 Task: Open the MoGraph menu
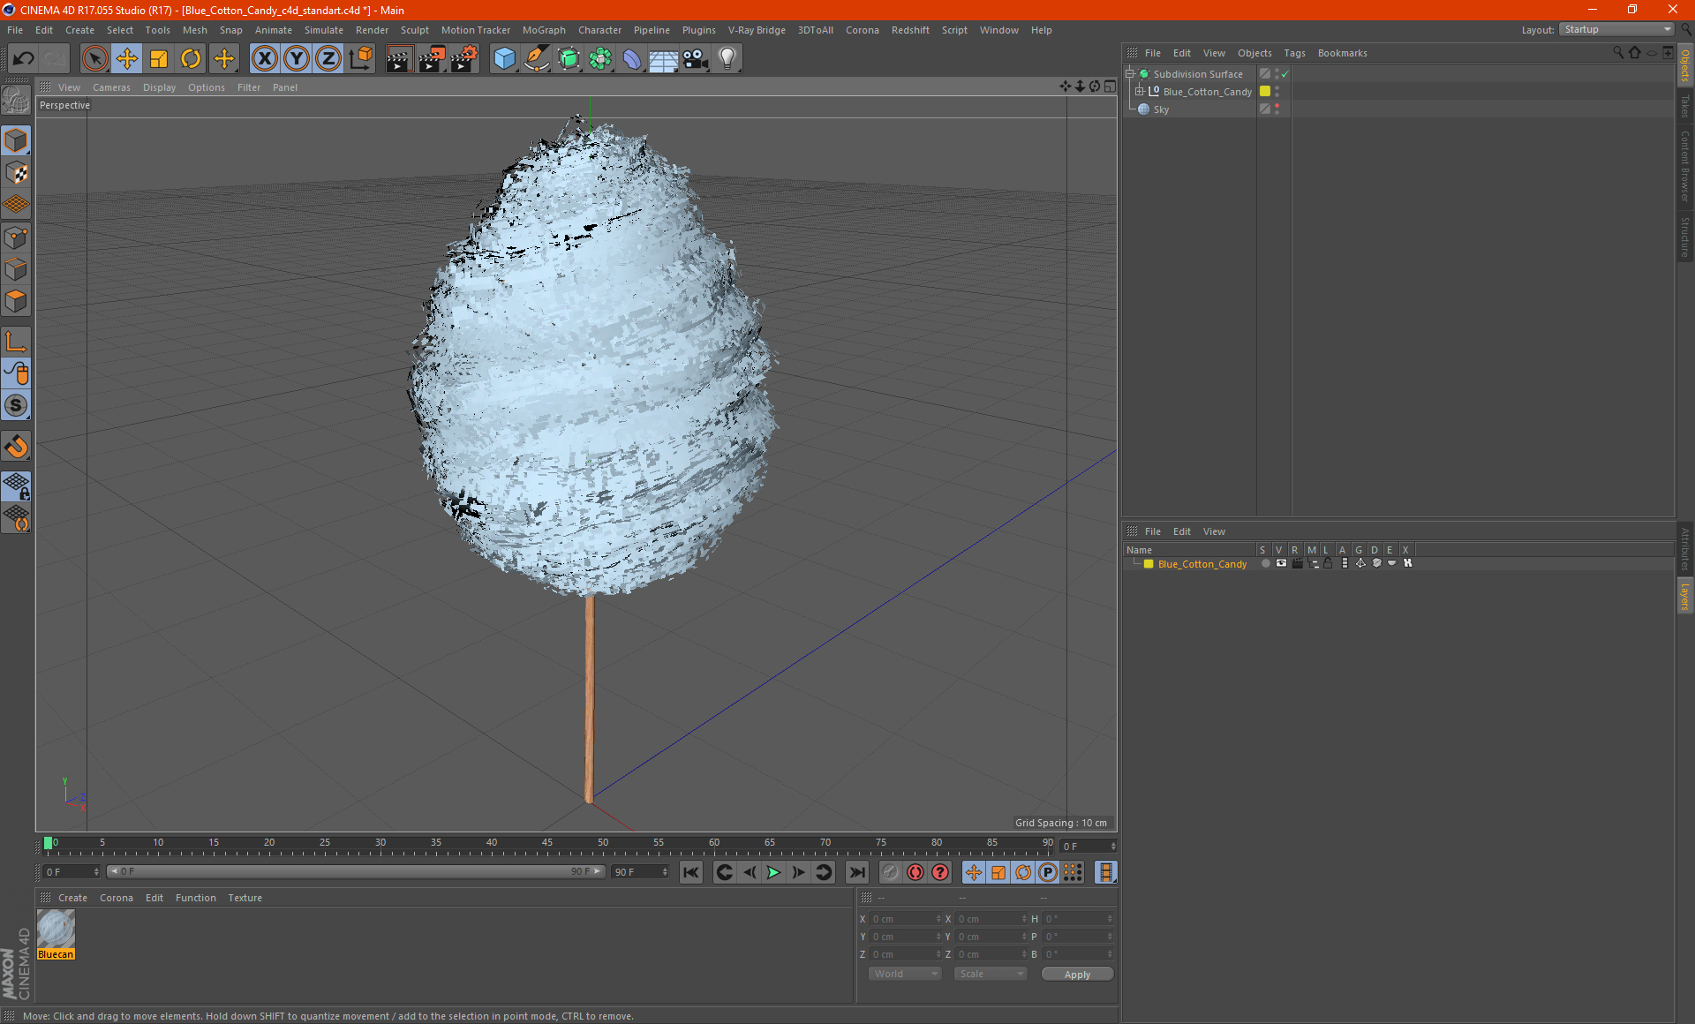tap(543, 30)
